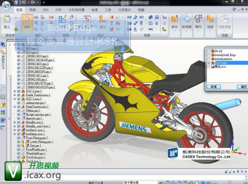Toggle DIN931 M10x160.par:1 checkbox
This screenshot has height=184, width=248.
pyautogui.click(x=19, y=60)
